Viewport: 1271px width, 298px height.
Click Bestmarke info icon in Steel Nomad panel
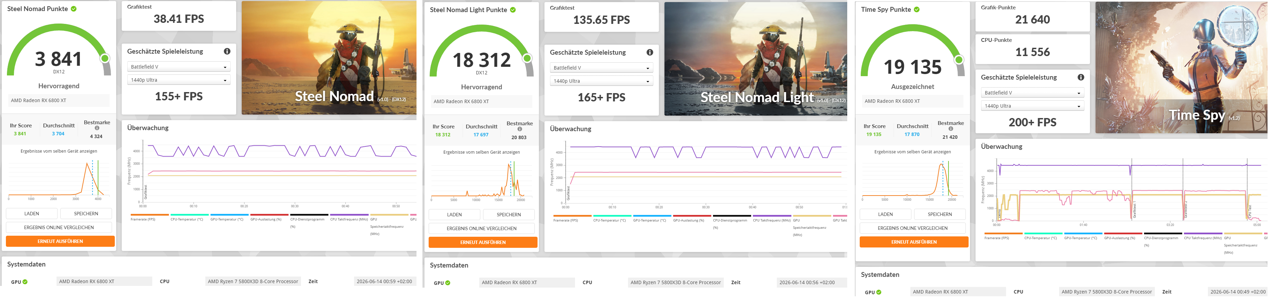97,128
